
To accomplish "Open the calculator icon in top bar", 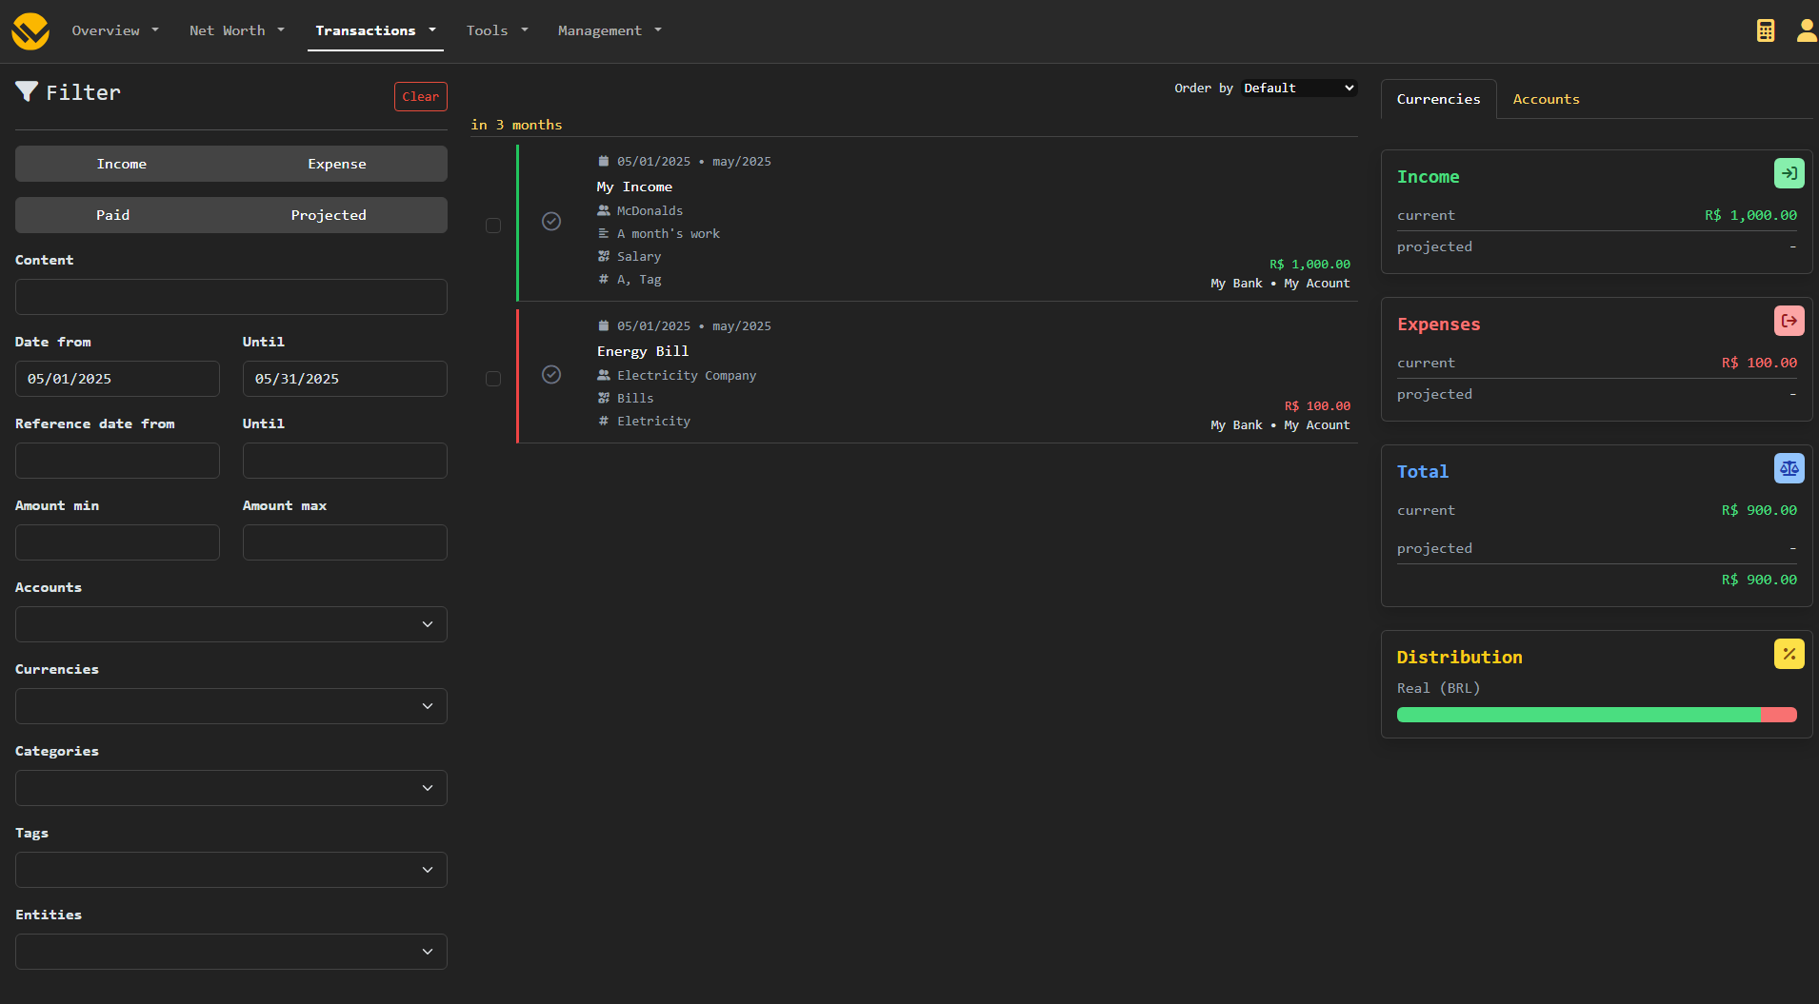I will (1765, 30).
